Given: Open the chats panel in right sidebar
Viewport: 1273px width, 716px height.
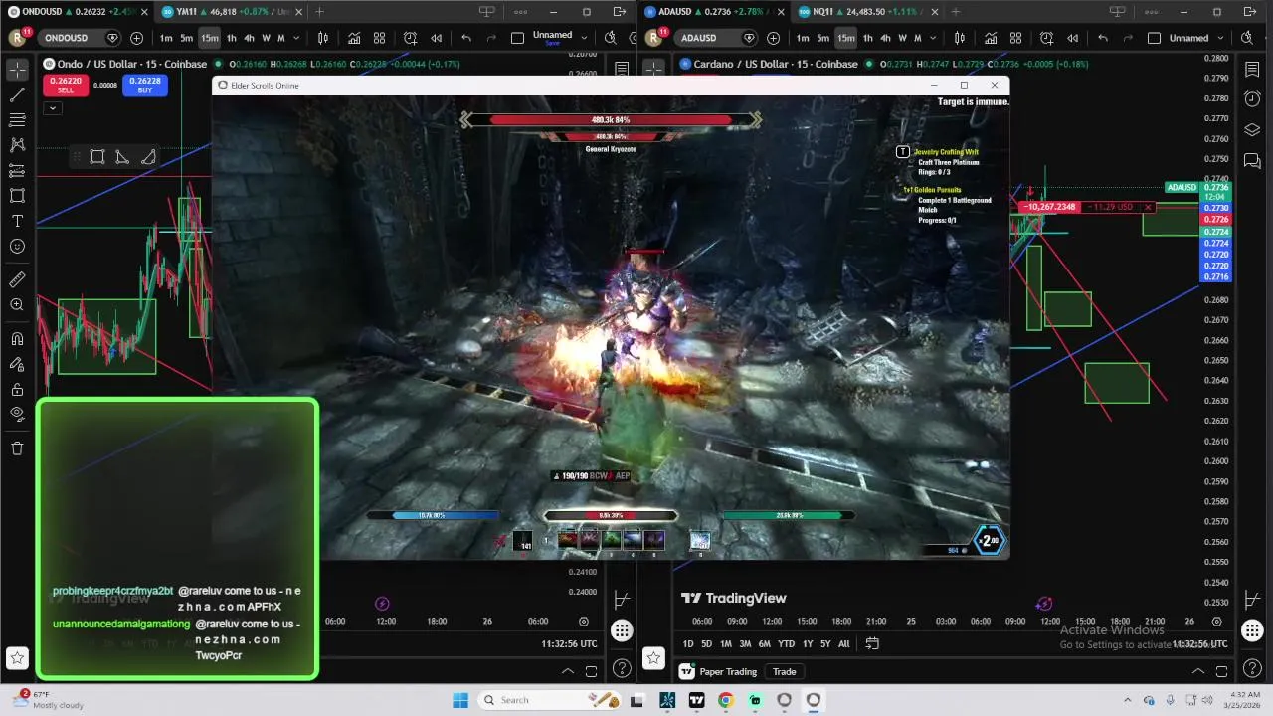Looking at the screenshot, I should 1252,160.
